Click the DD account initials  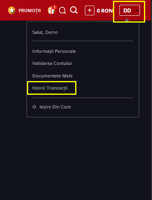[x=127, y=10]
